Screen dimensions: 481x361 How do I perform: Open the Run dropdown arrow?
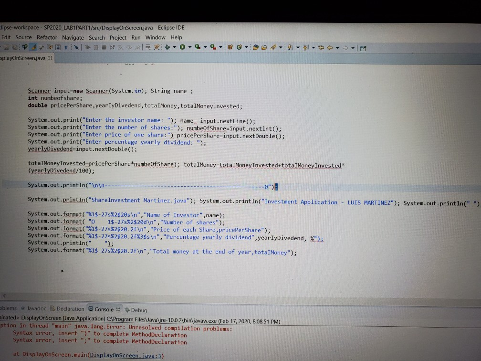pos(190,47)
